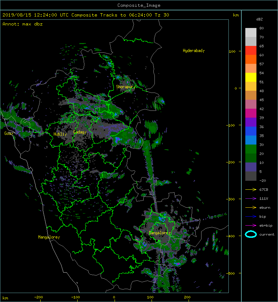Click the cyan 'current' ellipse icon

point(251,234)
